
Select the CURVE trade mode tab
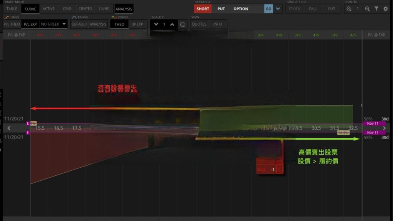click(30, 9)
